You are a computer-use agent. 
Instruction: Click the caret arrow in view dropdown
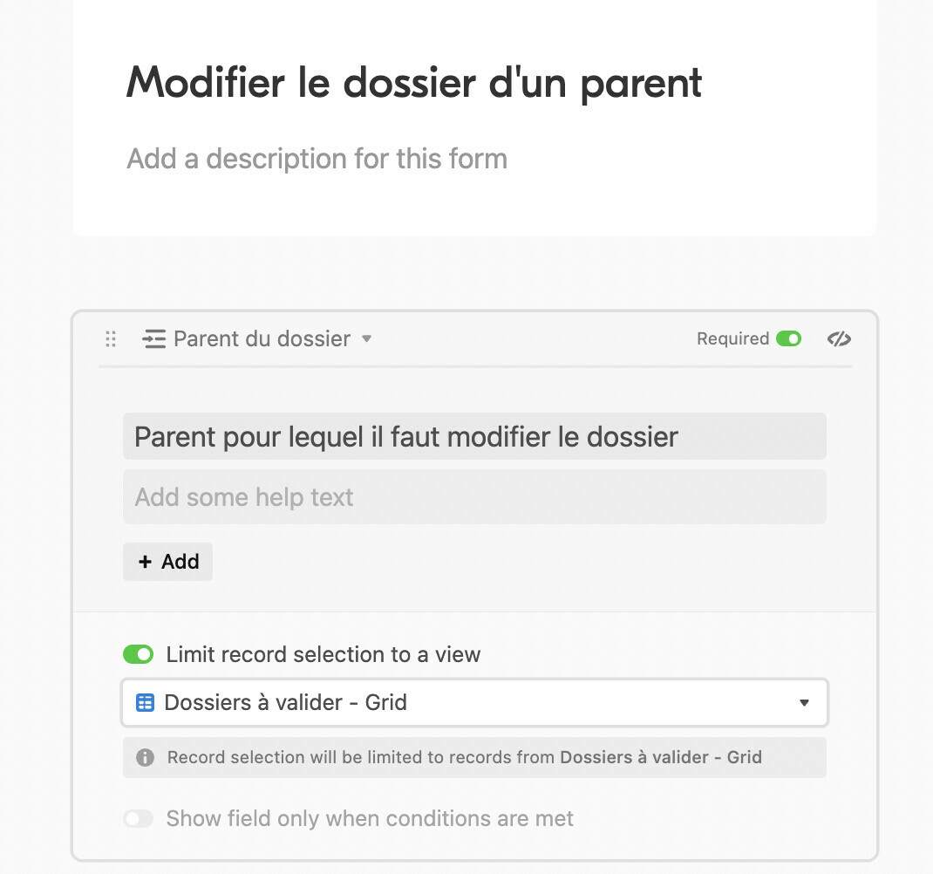804,702
